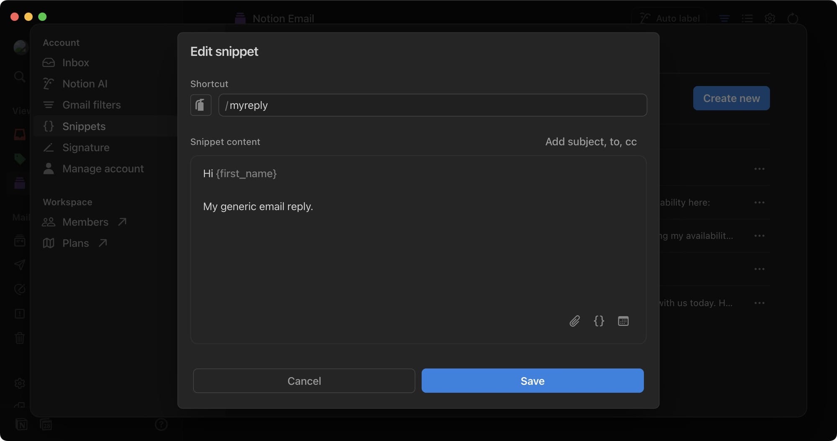Open the more menu for the 'with us today' snippet
837x441 pixels.
point(759,303)
